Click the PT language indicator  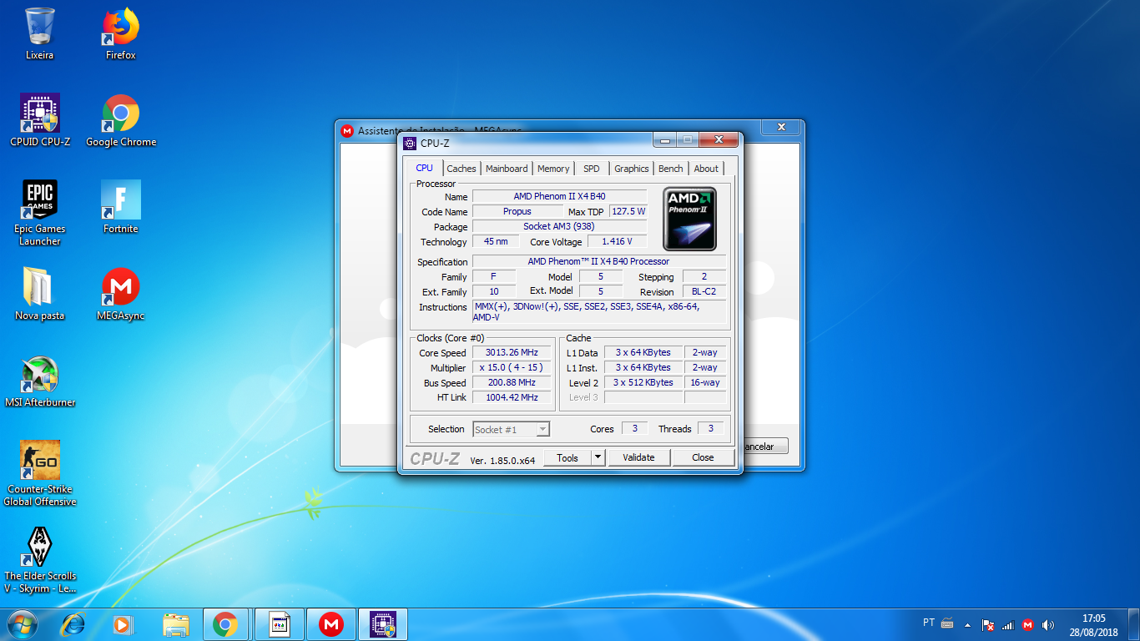pos(929,623)
